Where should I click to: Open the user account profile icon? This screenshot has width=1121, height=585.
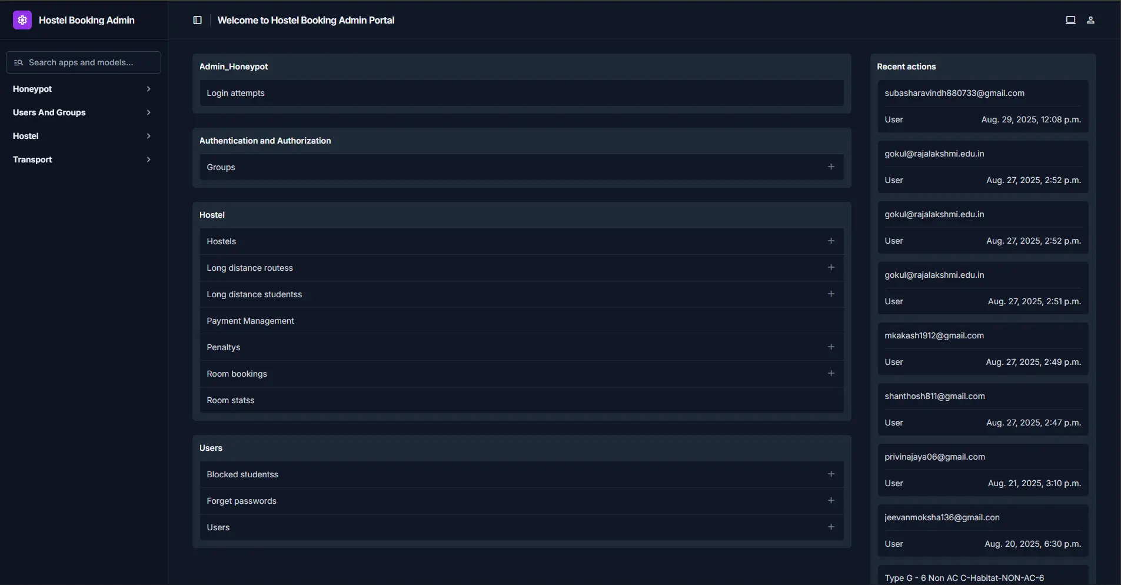tap(1090, 20)
